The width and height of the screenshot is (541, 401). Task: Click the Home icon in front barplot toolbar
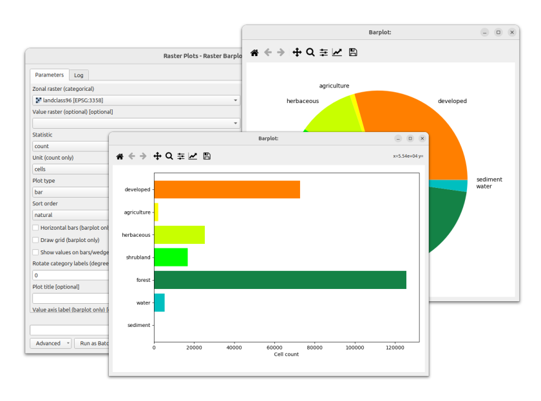[x=120, y=156]
